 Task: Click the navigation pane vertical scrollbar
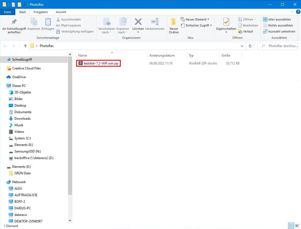70,123
